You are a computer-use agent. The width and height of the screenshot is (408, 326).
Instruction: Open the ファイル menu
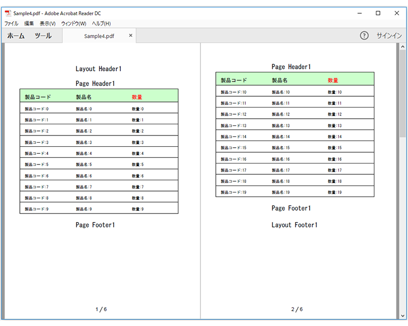[11, 23]
